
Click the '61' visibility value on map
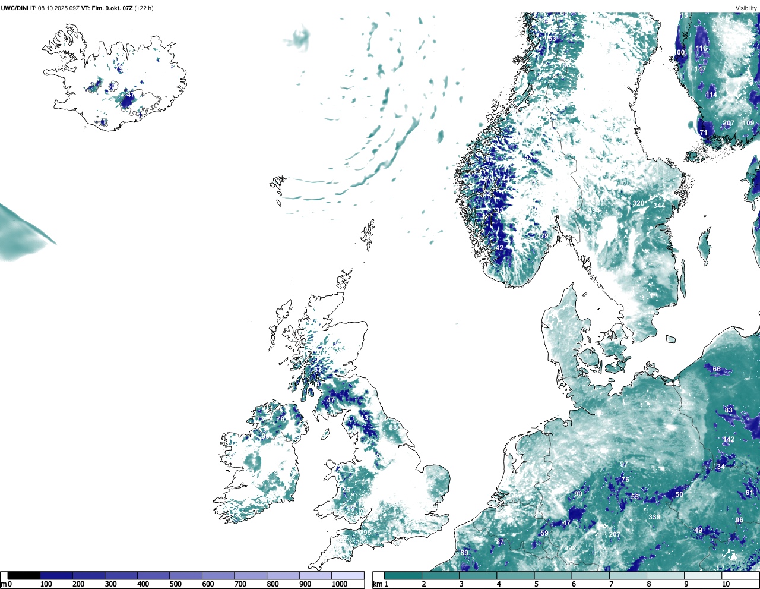pyautogui.click(x=749, y=492)
